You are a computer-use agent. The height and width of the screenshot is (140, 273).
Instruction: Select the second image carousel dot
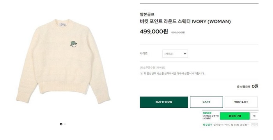[x=65, y=124]
